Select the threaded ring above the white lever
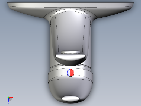Screen dimensions: 141x106 (70, 52)
